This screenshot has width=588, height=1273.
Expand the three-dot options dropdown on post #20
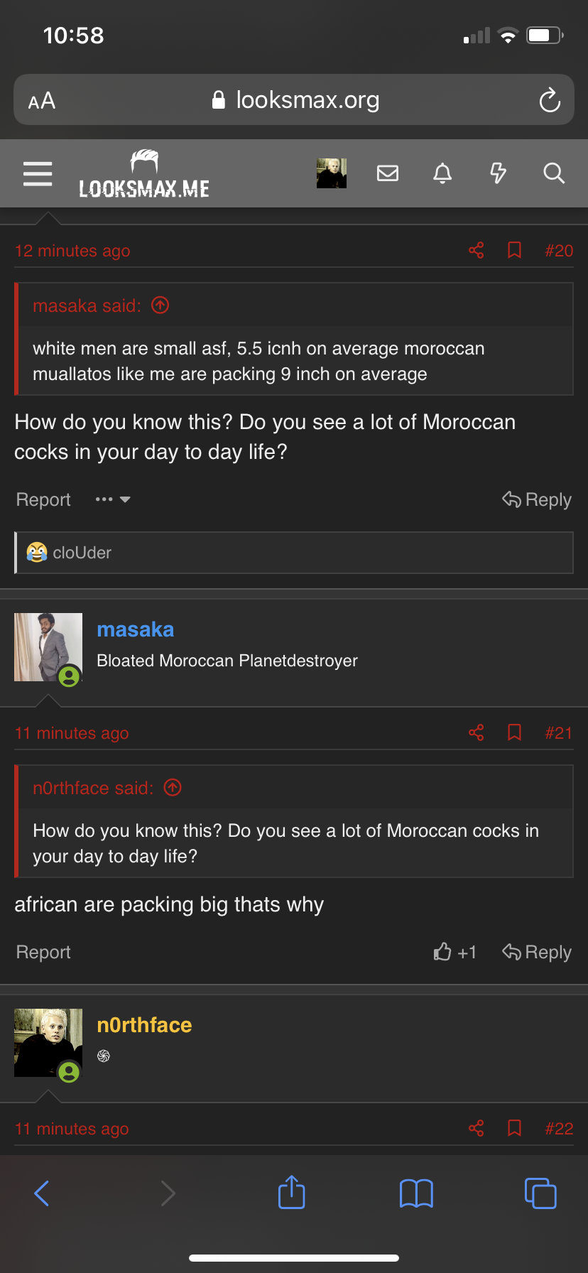pos(113,499)
